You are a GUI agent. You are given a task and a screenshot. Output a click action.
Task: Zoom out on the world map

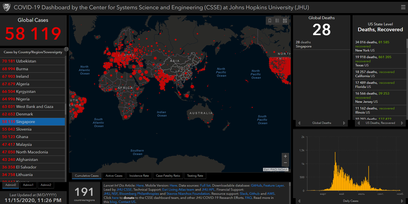(285, 163)
